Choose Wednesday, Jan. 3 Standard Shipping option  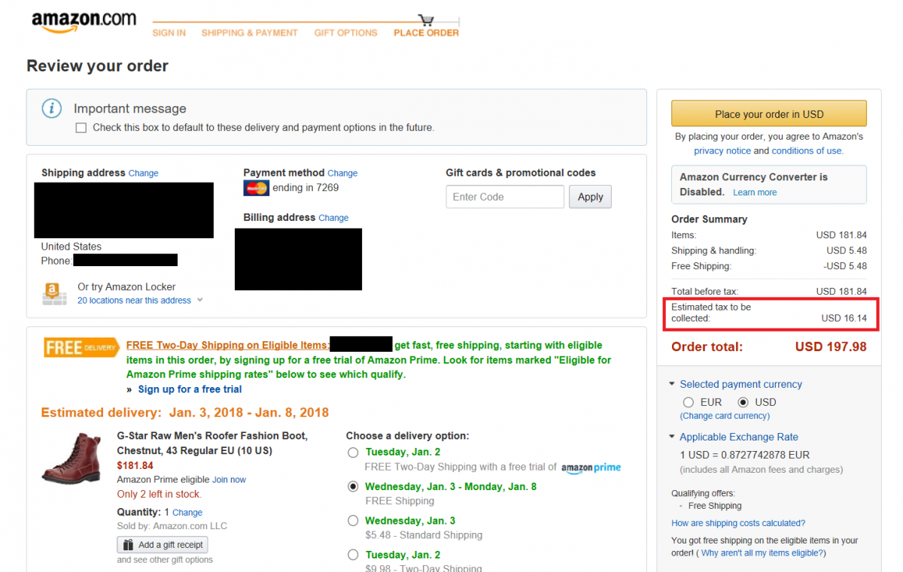pyautogui.click(x=353, y=520)
